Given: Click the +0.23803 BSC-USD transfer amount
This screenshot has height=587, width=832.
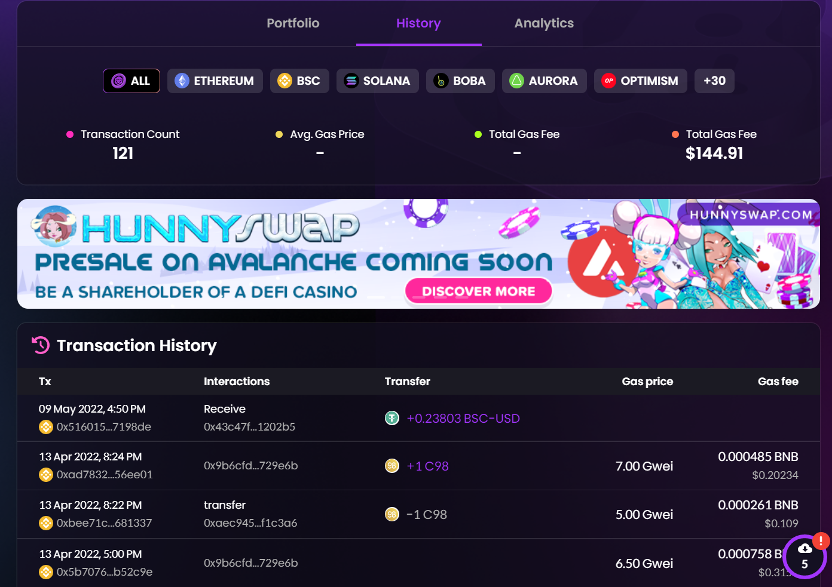Looking at the screenshot, I should pyautogui.click(x=463, y=419).
